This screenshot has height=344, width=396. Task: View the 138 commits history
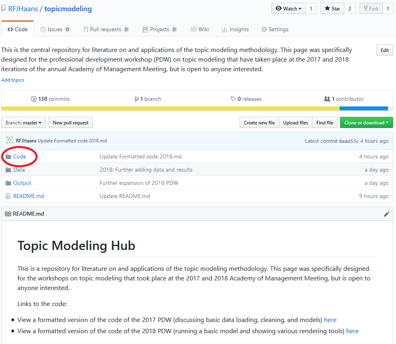tap(50, 99)
